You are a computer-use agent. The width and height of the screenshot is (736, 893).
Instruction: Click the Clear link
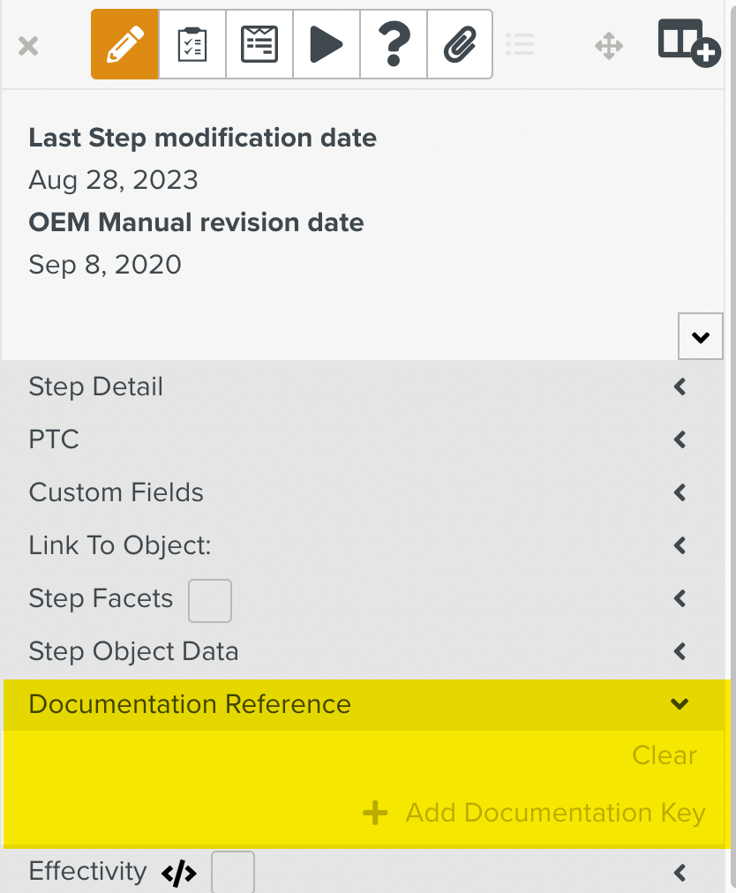[x=665, y=755]
